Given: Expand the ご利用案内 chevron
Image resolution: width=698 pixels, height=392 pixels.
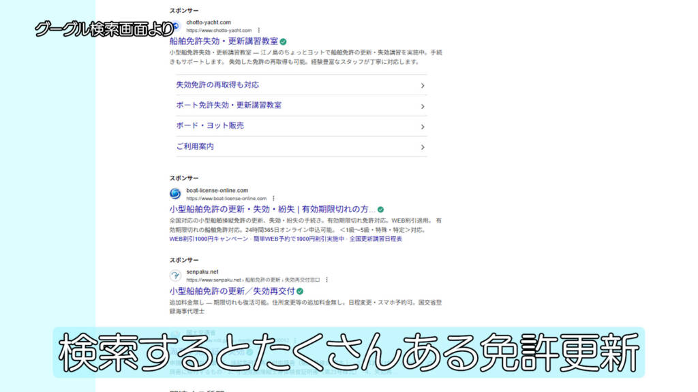Looking at the screenshot, I should [423, 147].
